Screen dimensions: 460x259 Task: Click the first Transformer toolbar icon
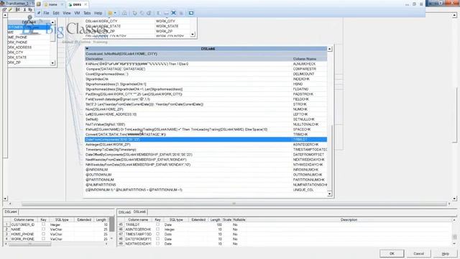(4, 9)
